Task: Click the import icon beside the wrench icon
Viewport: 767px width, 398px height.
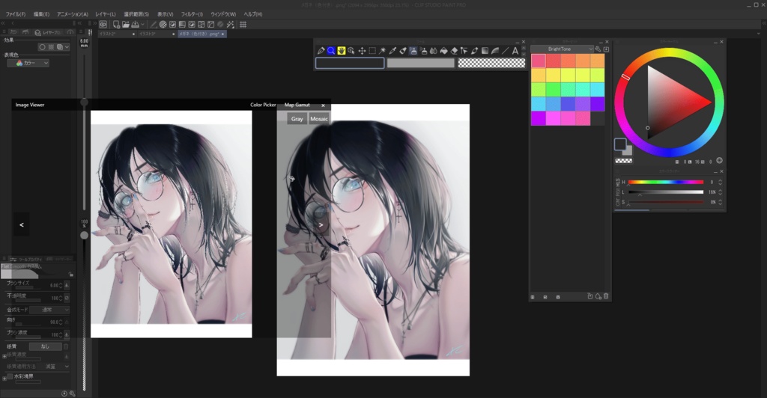Action: pyautogui.click(x=606, y=49)
